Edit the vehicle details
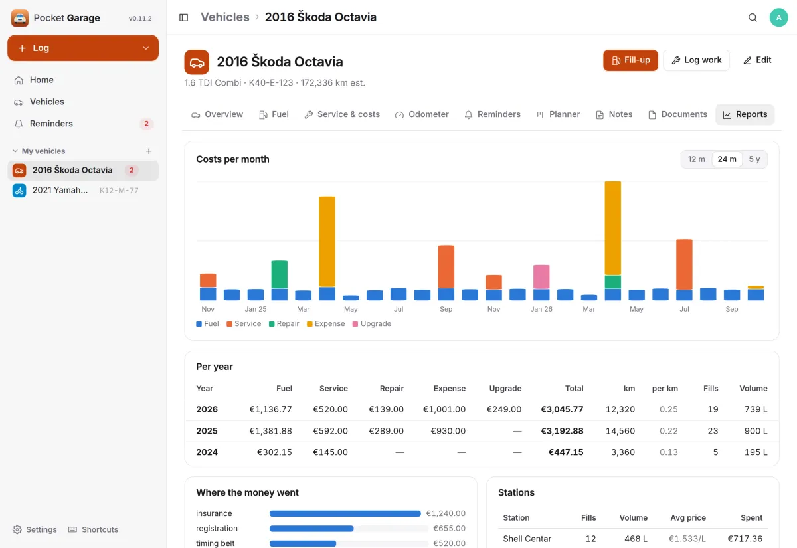 point(757,60)
